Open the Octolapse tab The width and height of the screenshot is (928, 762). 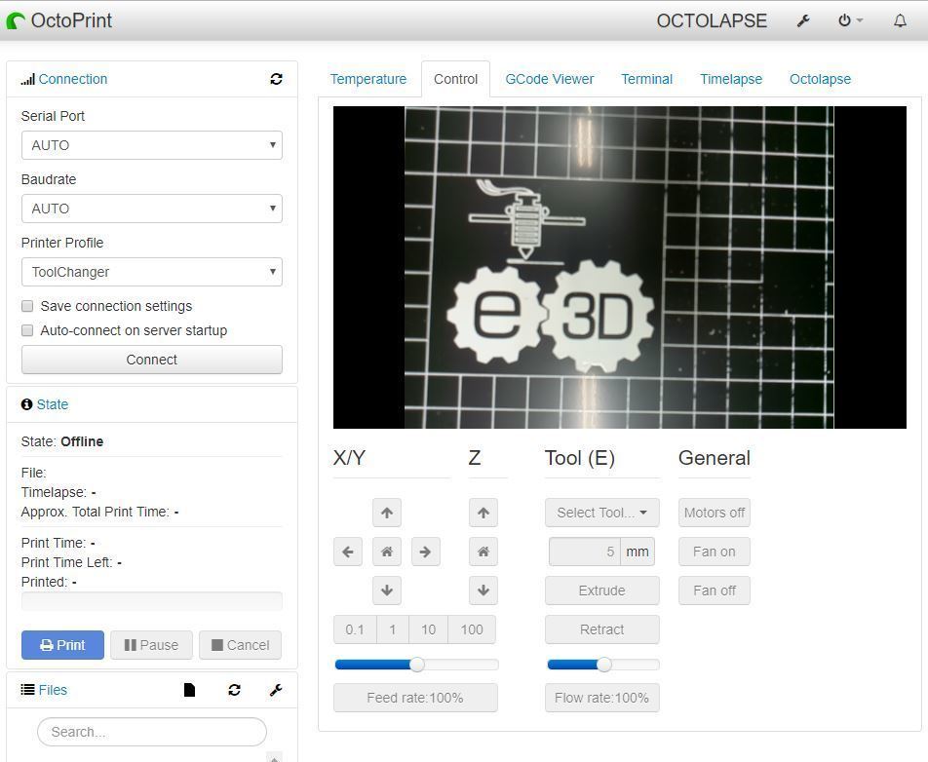[820, 79]
